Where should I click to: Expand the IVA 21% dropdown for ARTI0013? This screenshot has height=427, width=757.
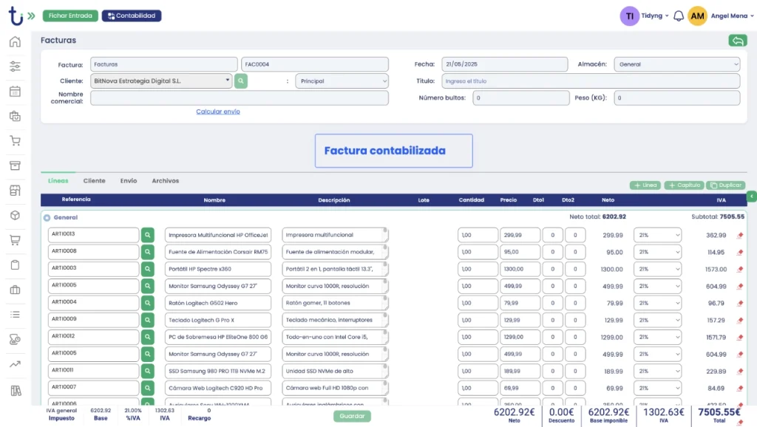pyautogui.click(x=657, y=235)
